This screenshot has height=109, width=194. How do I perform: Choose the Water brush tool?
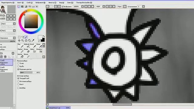coord(39,45)
